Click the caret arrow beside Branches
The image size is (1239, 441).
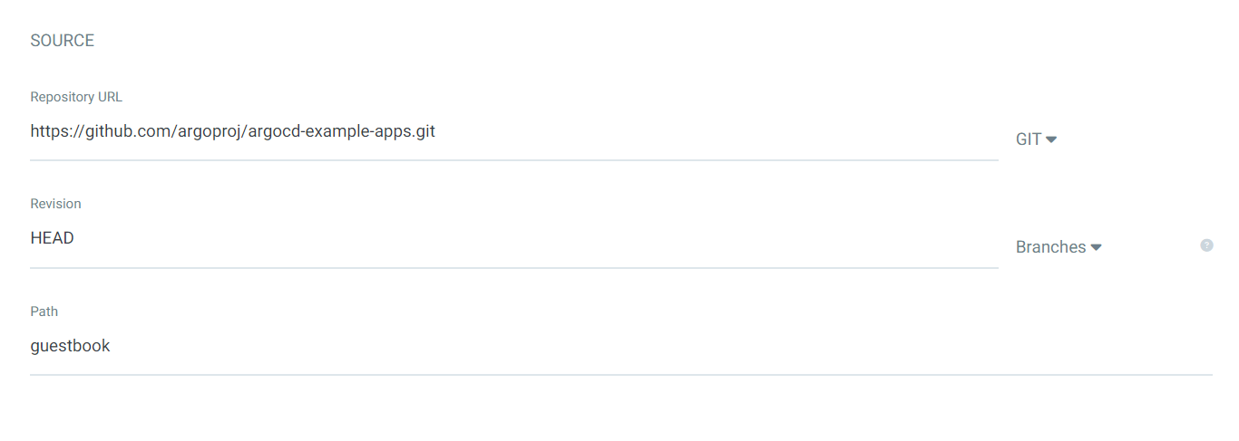coord(1096,247)
